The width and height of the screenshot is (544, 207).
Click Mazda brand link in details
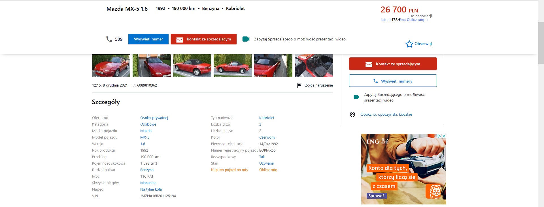146,131
